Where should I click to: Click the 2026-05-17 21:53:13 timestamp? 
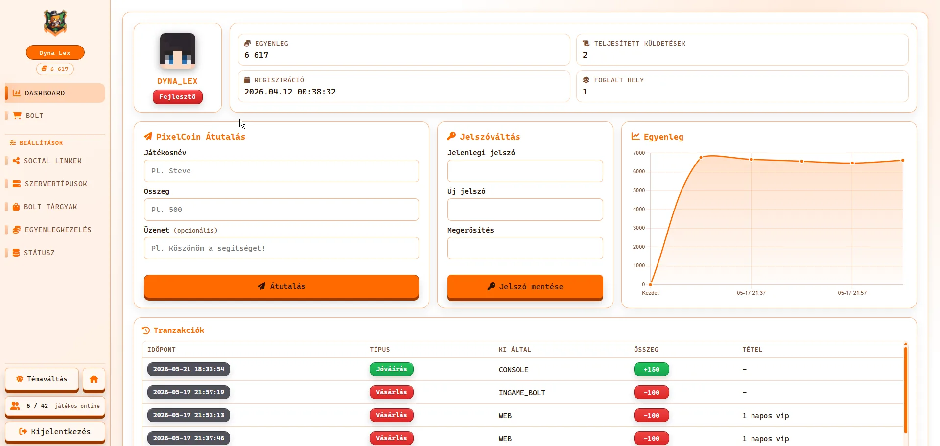pos(188,415)
